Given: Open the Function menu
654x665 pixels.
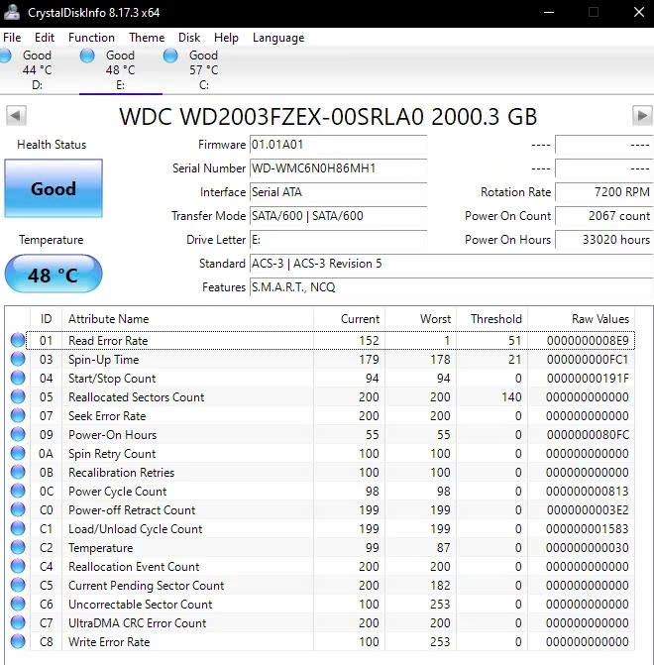Looking at the screenshot, I should point(91,38).
